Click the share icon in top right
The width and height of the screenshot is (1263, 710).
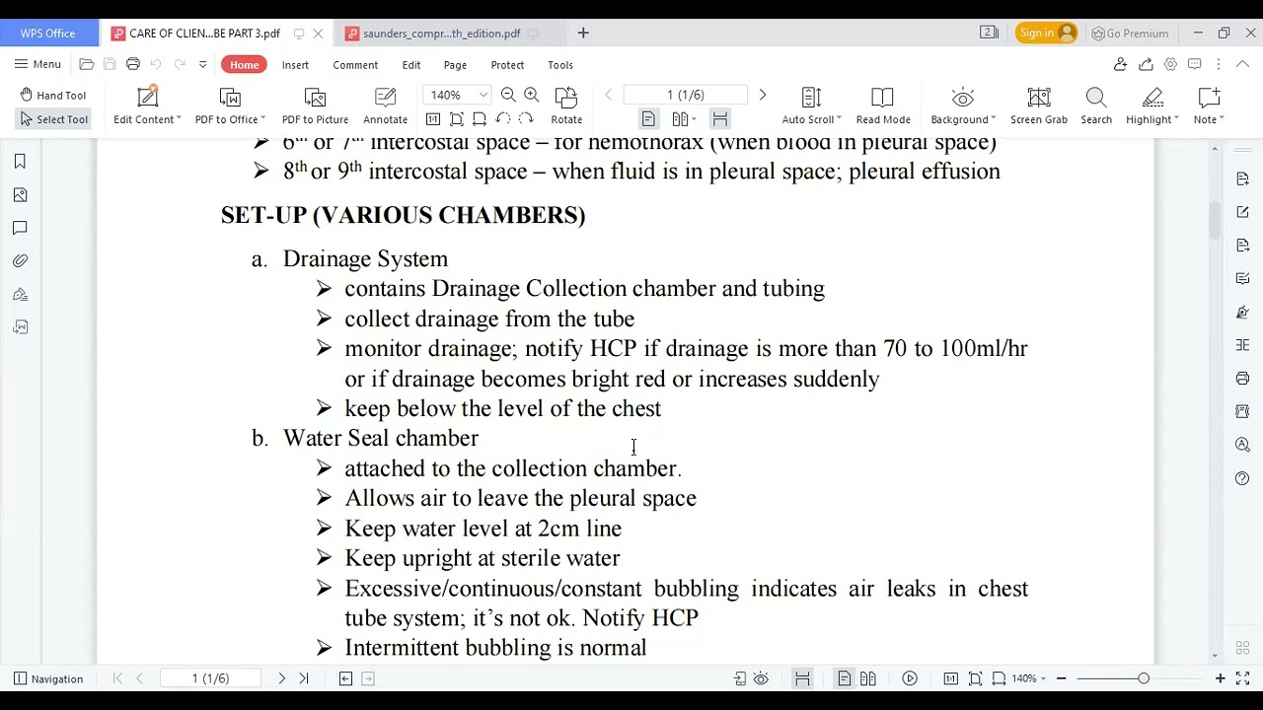click(1146, 64)
